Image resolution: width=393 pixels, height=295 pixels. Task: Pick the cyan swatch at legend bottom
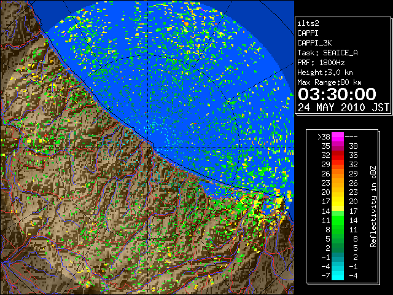point(338,276)
